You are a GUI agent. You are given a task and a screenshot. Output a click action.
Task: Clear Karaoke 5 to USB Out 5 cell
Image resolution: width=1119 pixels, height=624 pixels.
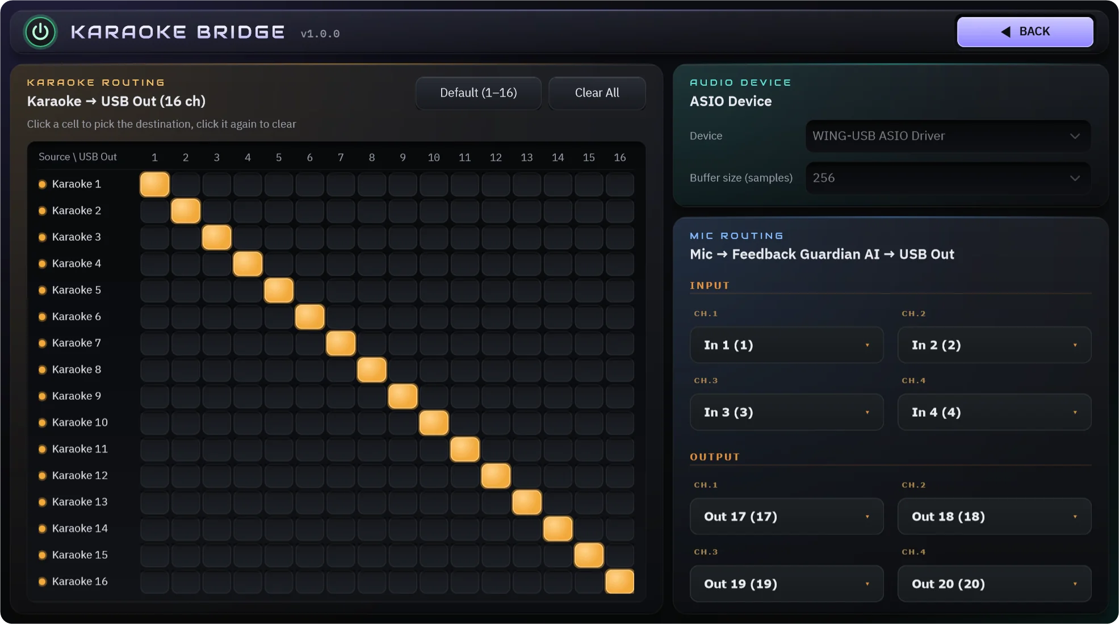pyautogui.click(x=279, y=290)
